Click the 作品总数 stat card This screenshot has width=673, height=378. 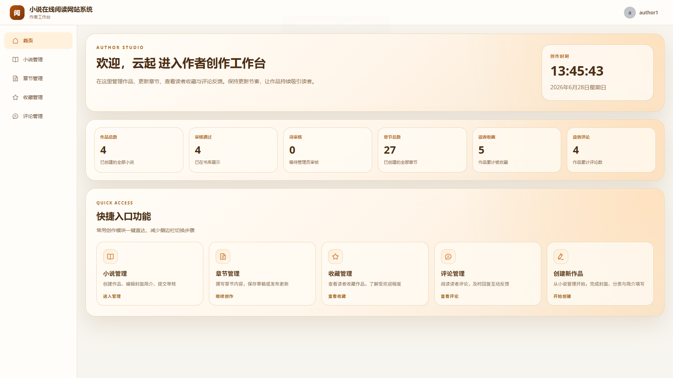139,150
